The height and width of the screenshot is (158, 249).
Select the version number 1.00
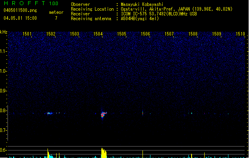(x=53, y=4)
